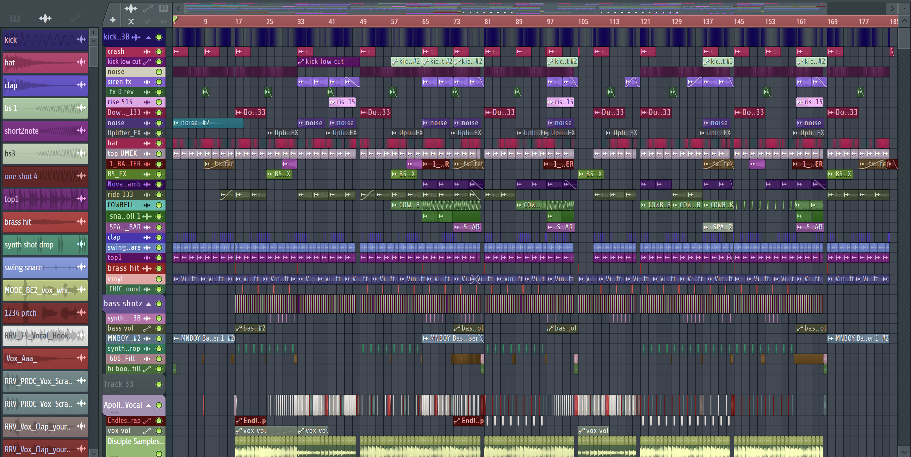Select the 1234 pitch item in the picker
911x457 pixels.
tap(45, 313)
